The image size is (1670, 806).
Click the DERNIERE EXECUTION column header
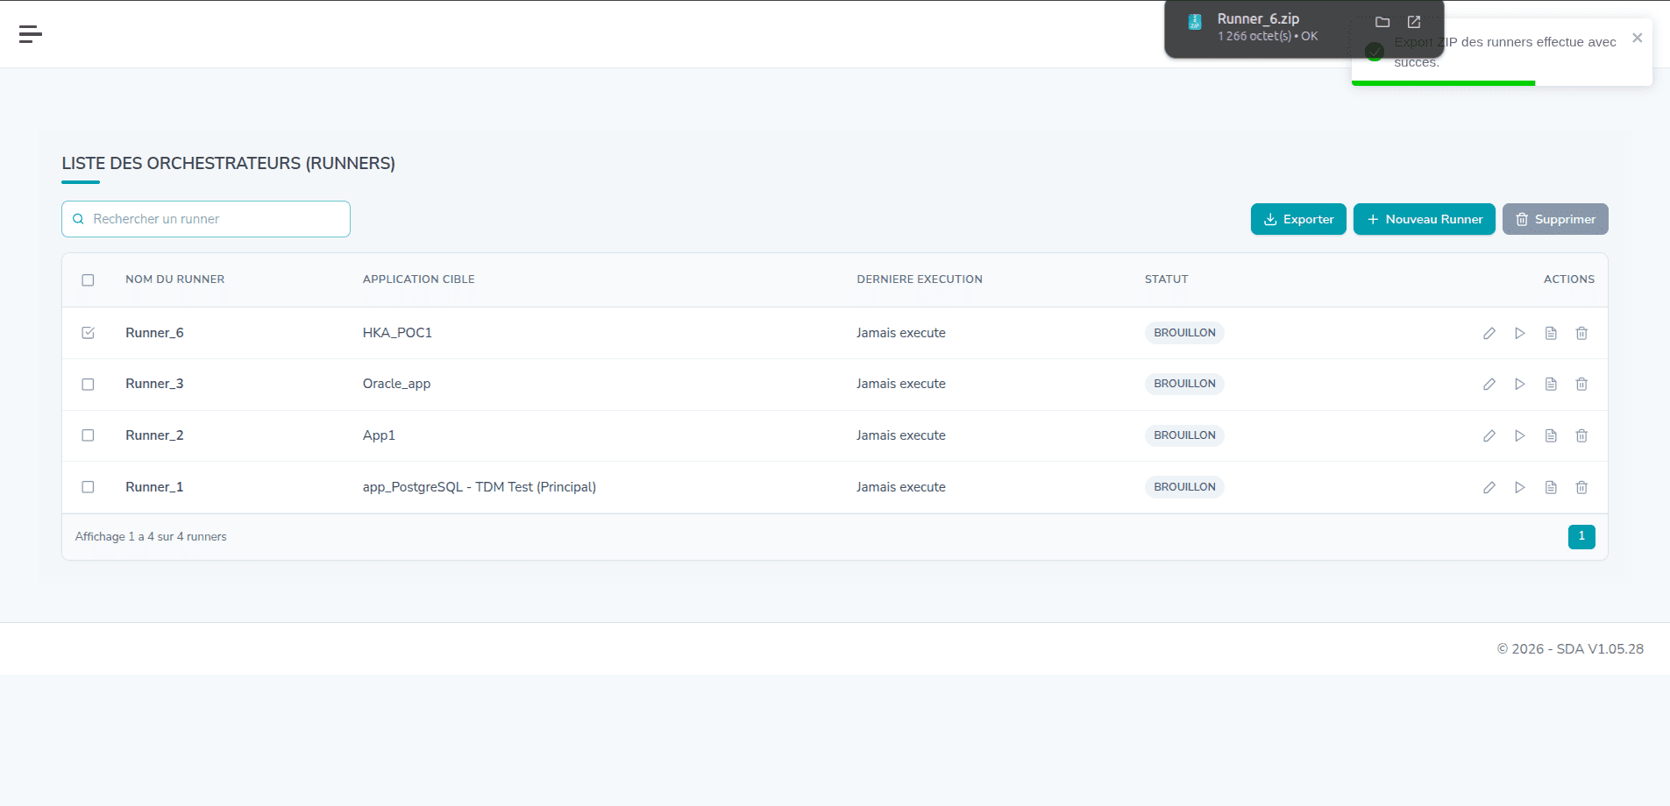click(920, 279)
